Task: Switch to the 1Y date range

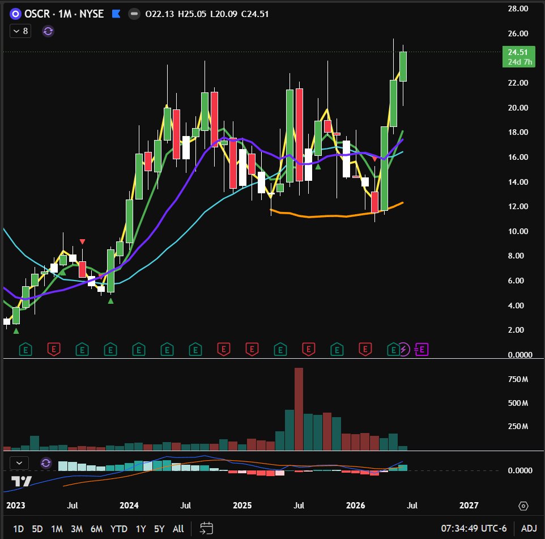Action: (140, 529)
